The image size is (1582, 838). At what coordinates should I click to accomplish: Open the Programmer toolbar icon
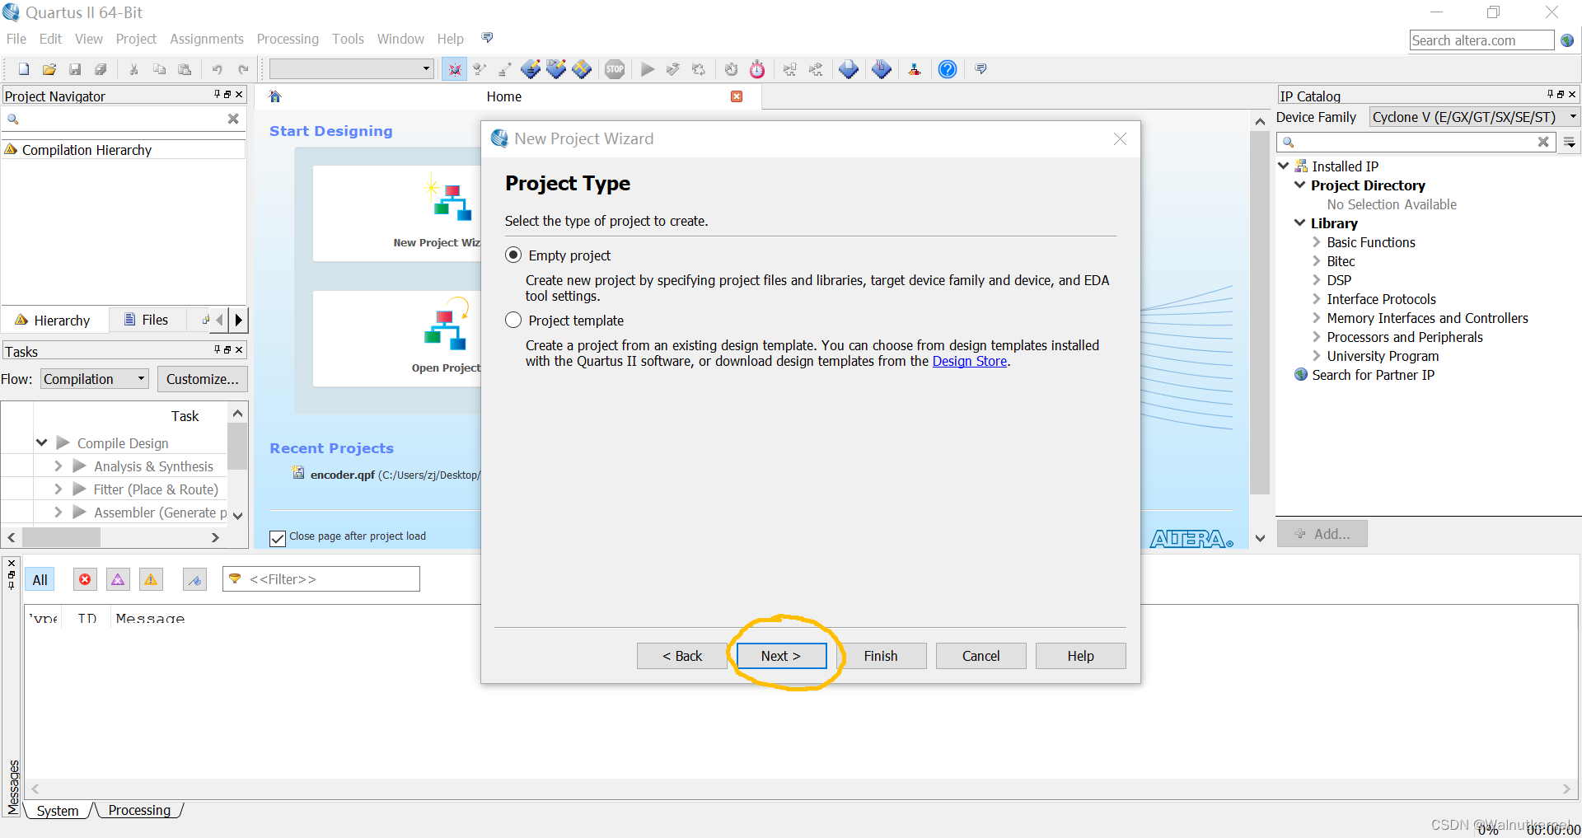(882, 69)
